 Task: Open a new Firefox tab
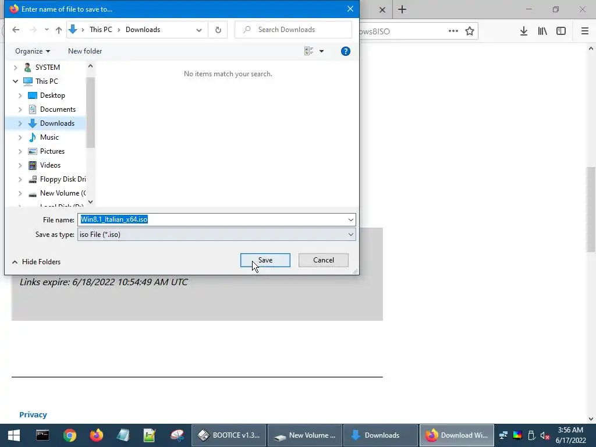pyautogui.click(x=402, y=9)
